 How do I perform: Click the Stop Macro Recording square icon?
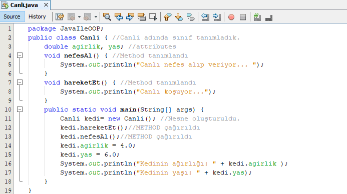tap(243, 17)
